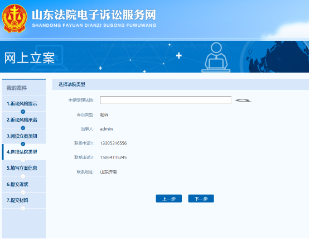309x239 pixels.
Task: Click the completed step circle under 诉讼风险承诺
Action: [23, 128]
